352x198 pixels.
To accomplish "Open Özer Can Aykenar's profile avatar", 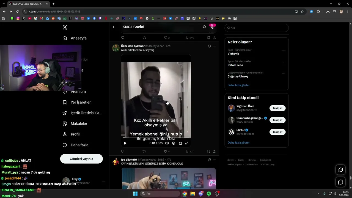I will click(116, 48).
